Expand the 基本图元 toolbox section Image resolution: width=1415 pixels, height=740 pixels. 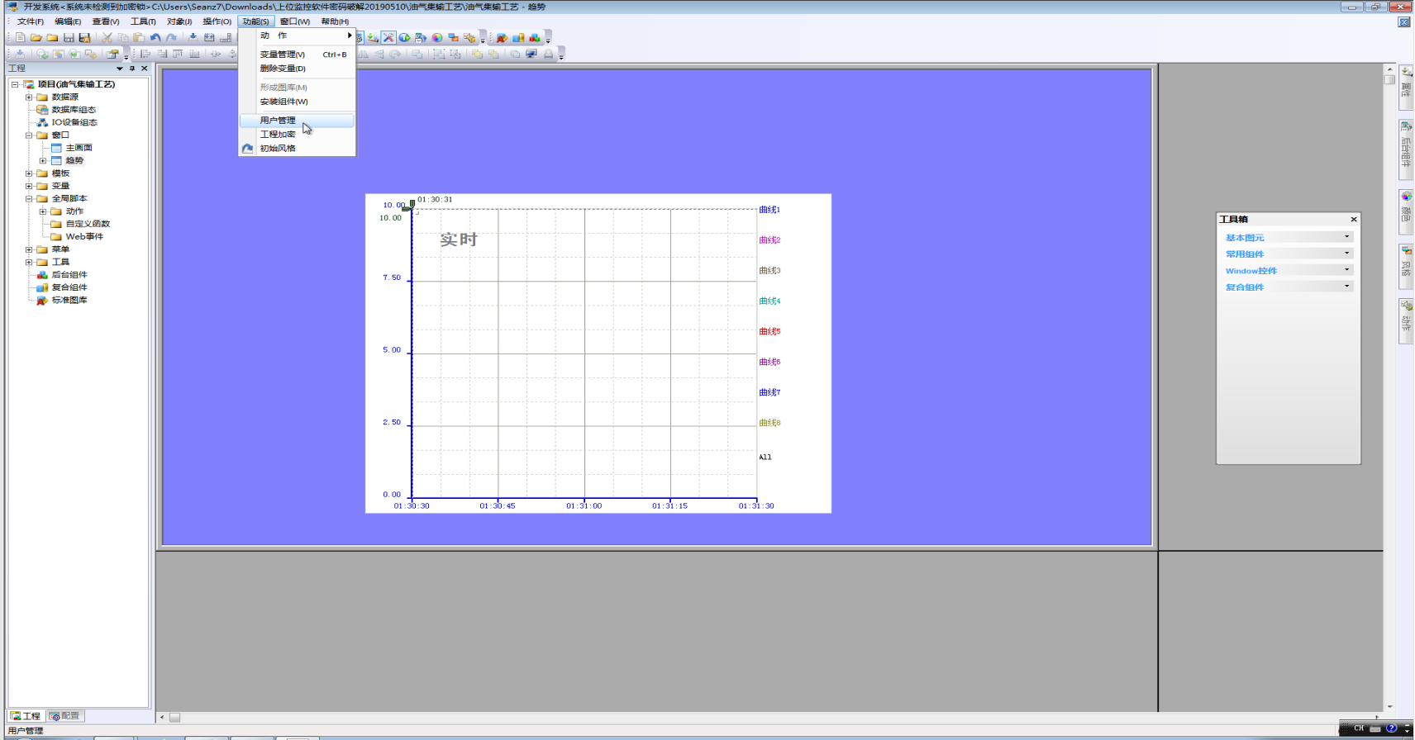pos(1288,237)
